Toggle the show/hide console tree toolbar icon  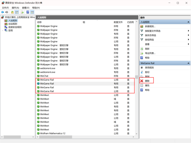click(17, 12)
